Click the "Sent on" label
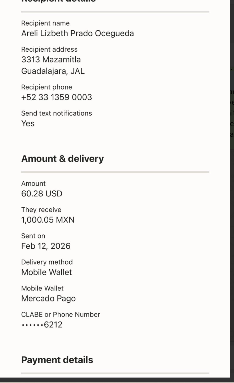 33,236
